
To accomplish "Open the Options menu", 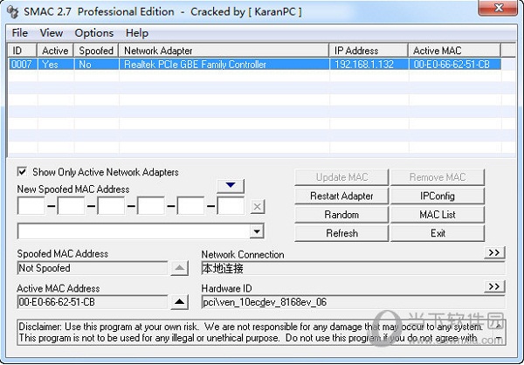I will point(94,33).
